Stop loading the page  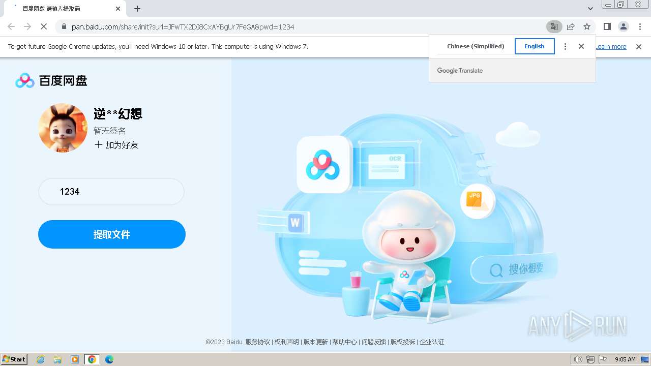pyautogui.click(x=44, y=26)
